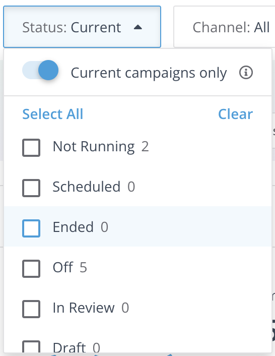Toggle the Current campaigns only switch
275x356 pixels.
pyautogui.click(x=40, y=70)
